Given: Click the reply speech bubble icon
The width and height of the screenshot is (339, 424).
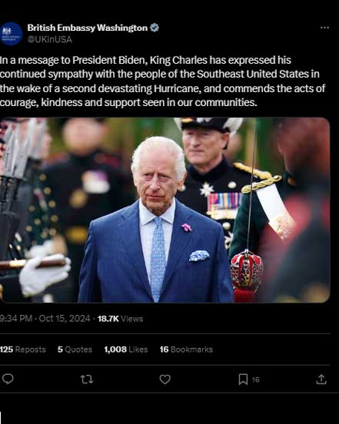Looking at the screenshot, I should [x=8, y=379].
